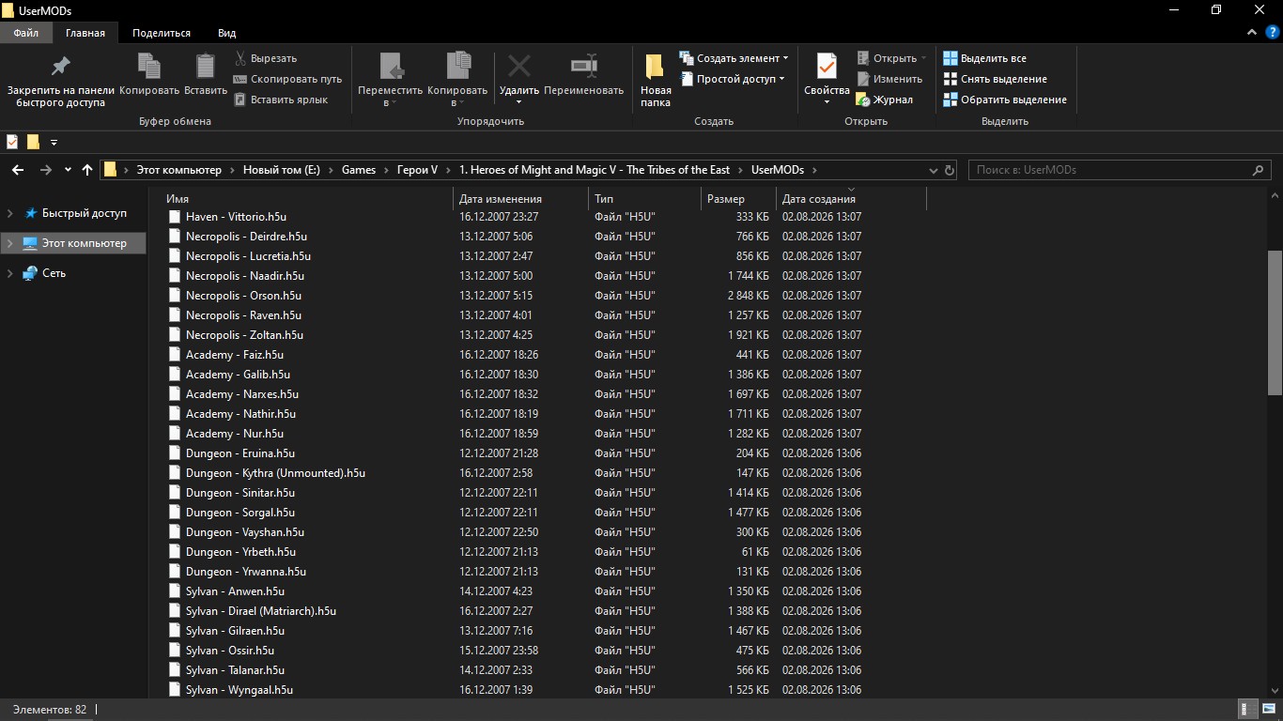Switch to details view in status bar
The width and height of the screenshot is (1283, 721).
pyautogui.click(x=1248, y=710)
